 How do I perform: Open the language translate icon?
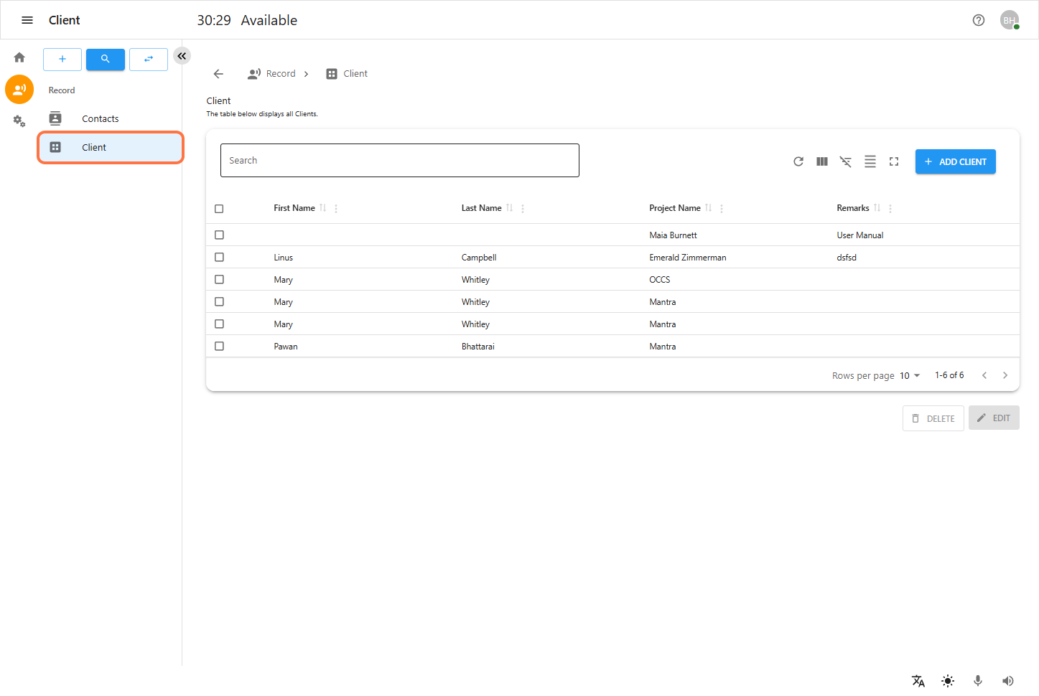pos(918,681)
